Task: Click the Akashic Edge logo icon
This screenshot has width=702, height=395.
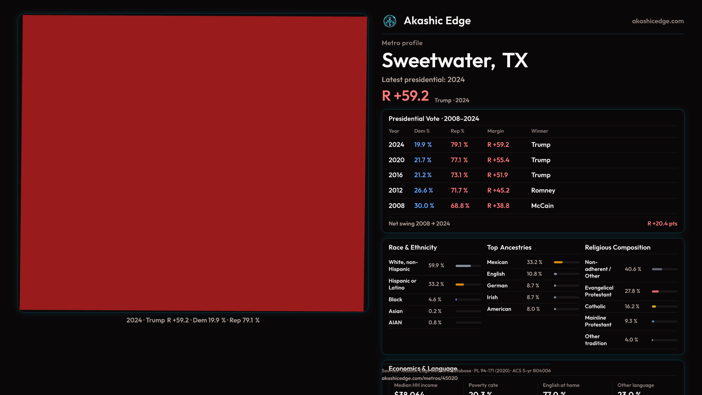Action: click(x=390, y=21)
